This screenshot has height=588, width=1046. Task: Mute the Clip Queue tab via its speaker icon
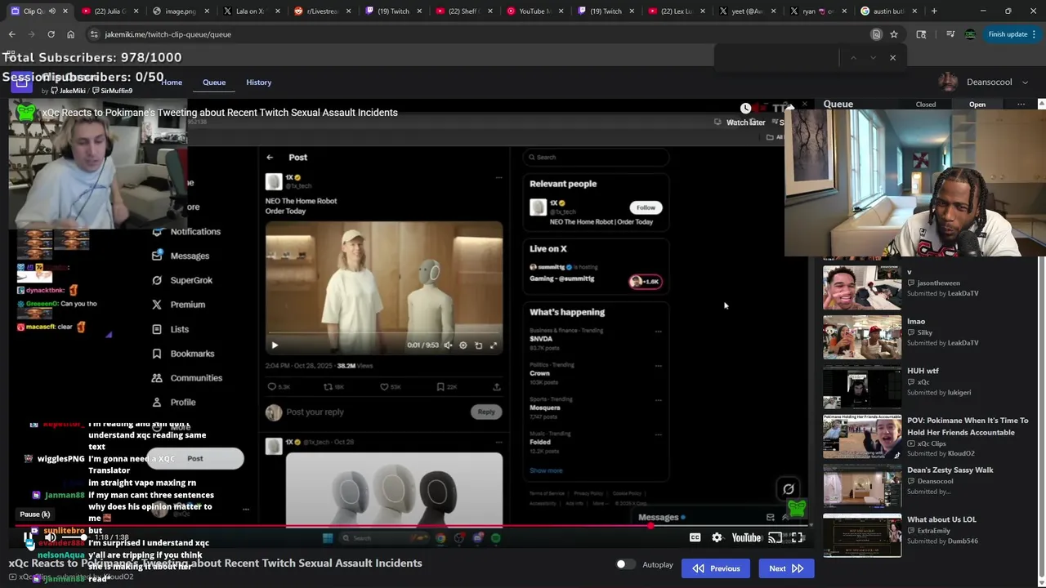52,11
